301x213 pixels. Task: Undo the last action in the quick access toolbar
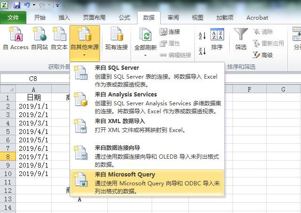tap(27, 5)
